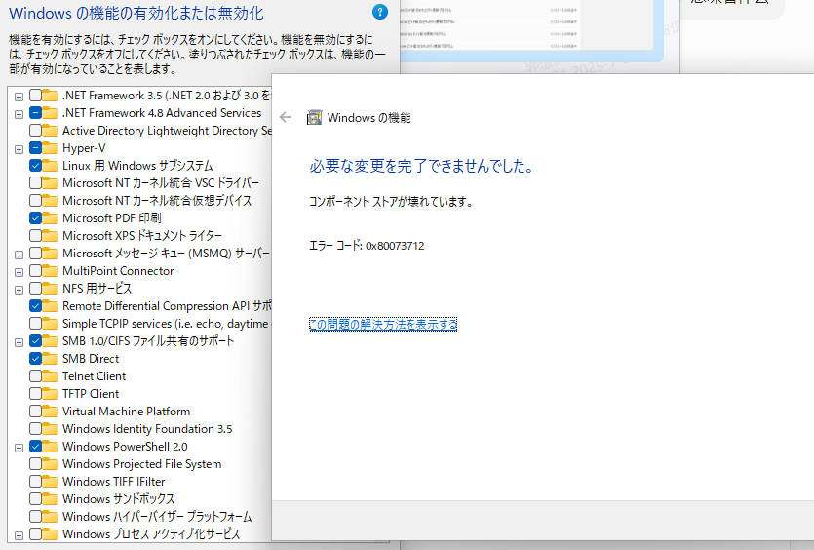Uncheck SMB Direct checkbox
Image resolution: width=814 pixels, height=550 pixels.
click(35, 358)
